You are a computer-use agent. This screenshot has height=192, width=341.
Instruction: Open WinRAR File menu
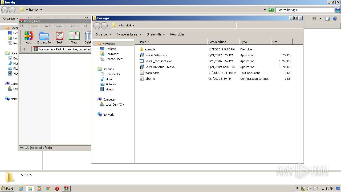tap(22, 26)
